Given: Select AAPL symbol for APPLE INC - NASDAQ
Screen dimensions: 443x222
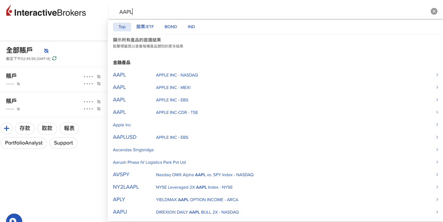Looking at the screenshot, I should point(119,75).
